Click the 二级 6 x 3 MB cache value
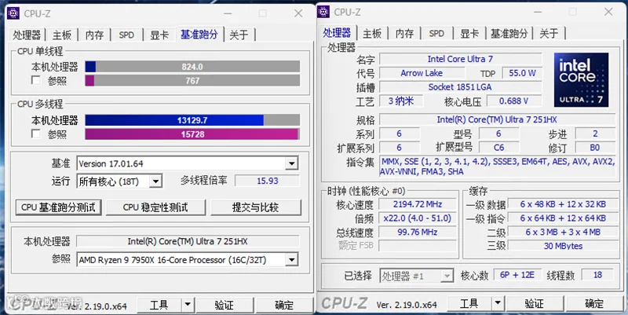This screenshot has height=315, width=628. (563, 232)
